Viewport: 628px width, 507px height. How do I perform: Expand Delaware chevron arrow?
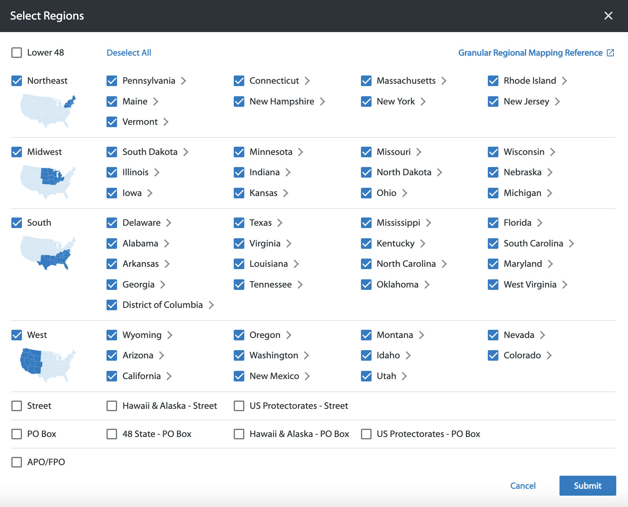point(169,223)
